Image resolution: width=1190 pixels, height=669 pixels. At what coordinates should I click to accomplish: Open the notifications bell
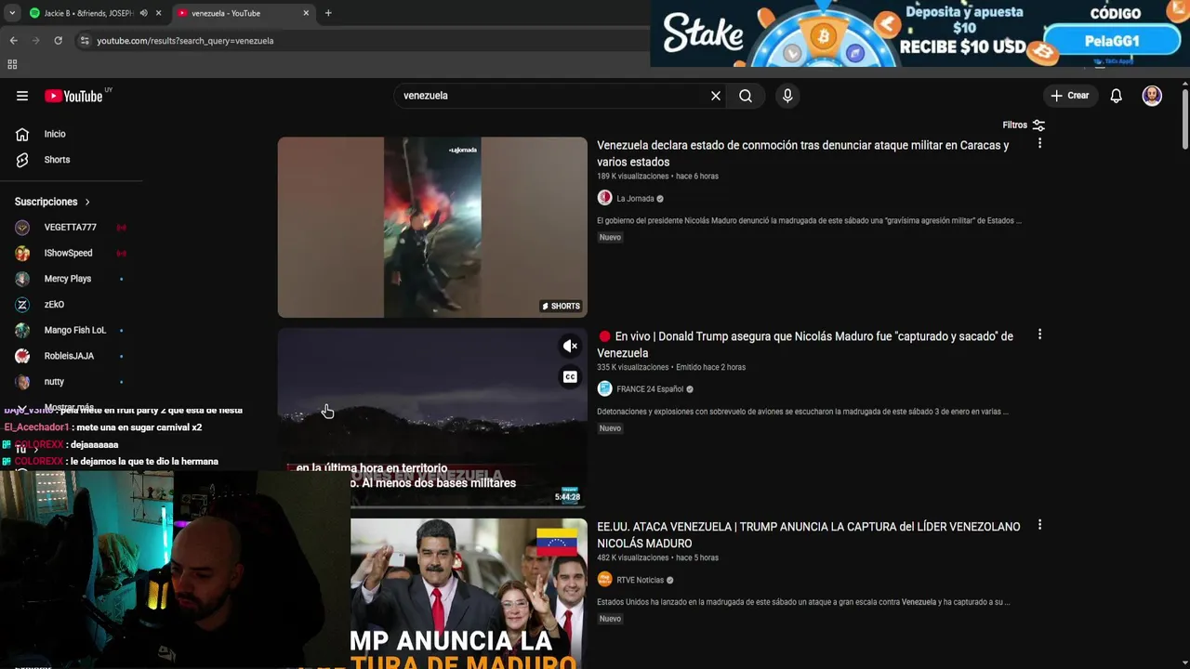[x=1117, y=96]
